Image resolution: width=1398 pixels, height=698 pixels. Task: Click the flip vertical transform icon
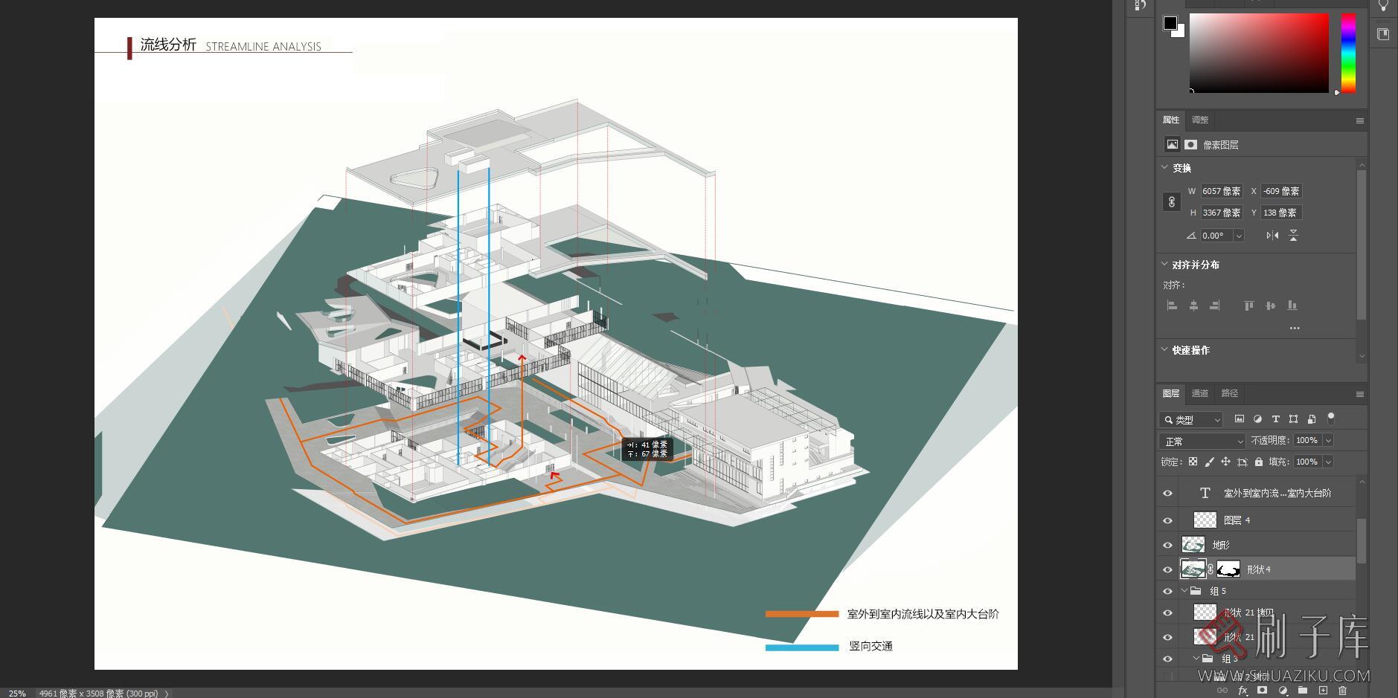click(x=1294, y=236)
